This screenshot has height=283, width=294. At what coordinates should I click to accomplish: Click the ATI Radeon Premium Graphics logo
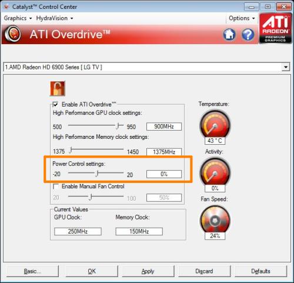[275, 28]
